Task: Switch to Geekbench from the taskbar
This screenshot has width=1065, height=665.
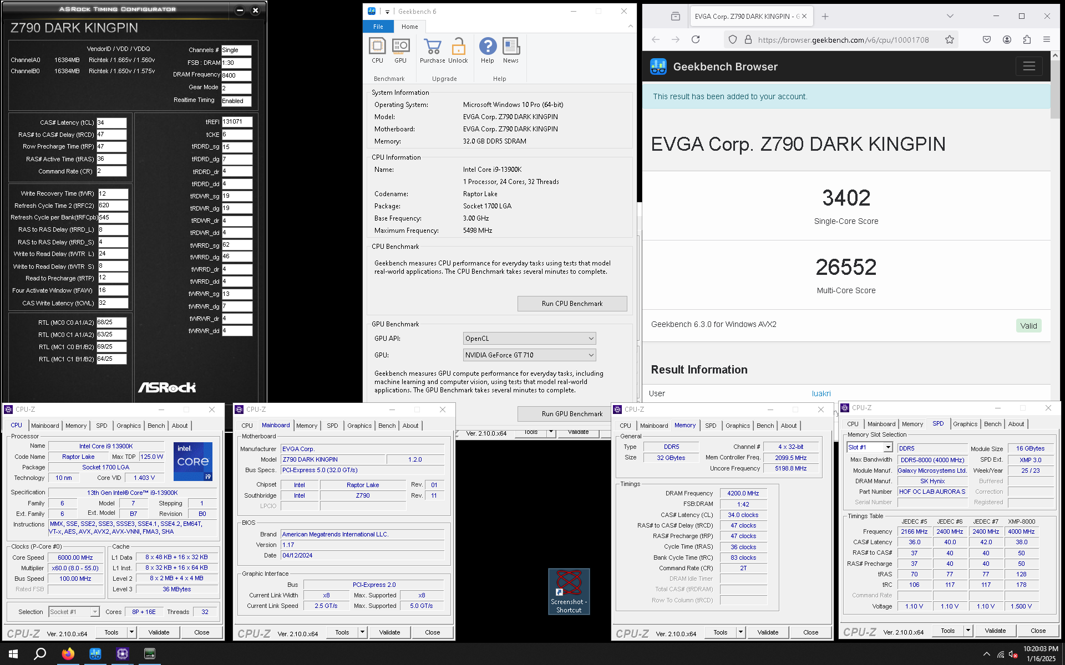Action: 95,654
